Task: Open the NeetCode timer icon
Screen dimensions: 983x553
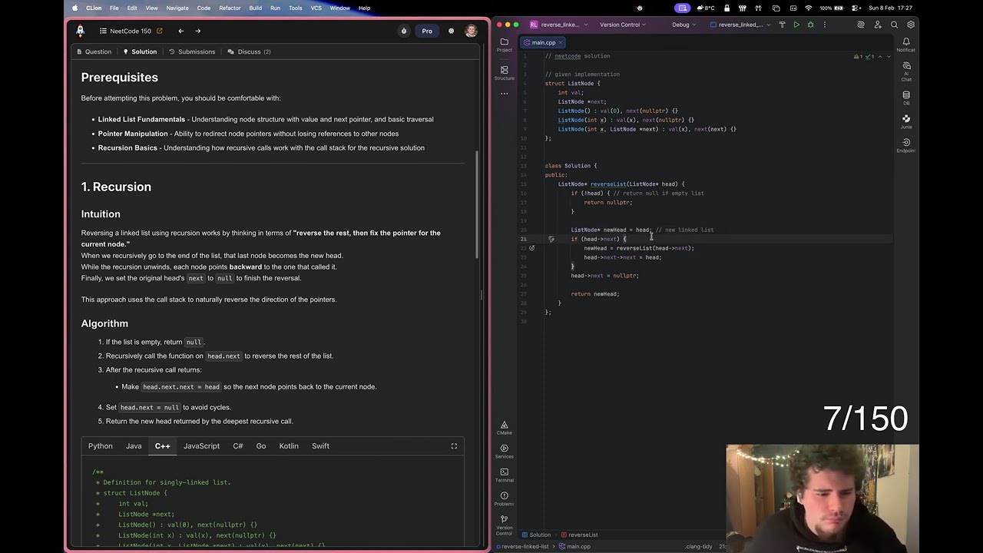Action: (404, 31)
